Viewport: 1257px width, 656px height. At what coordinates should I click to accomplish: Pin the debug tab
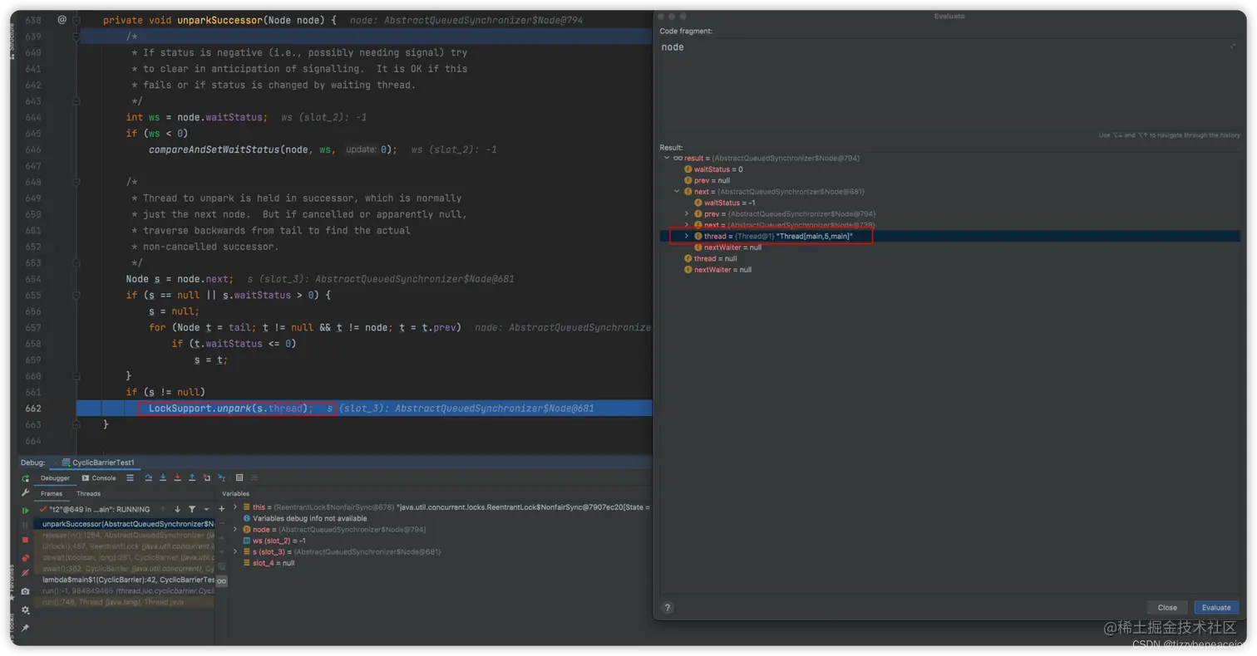click(x=25, y=628)
